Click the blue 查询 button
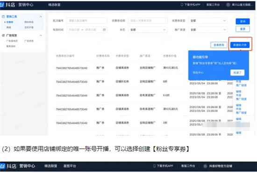Viewport: 257px width, 173px height. point(243,22)
